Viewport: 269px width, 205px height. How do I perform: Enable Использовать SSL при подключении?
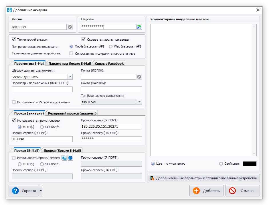(14, 102)
